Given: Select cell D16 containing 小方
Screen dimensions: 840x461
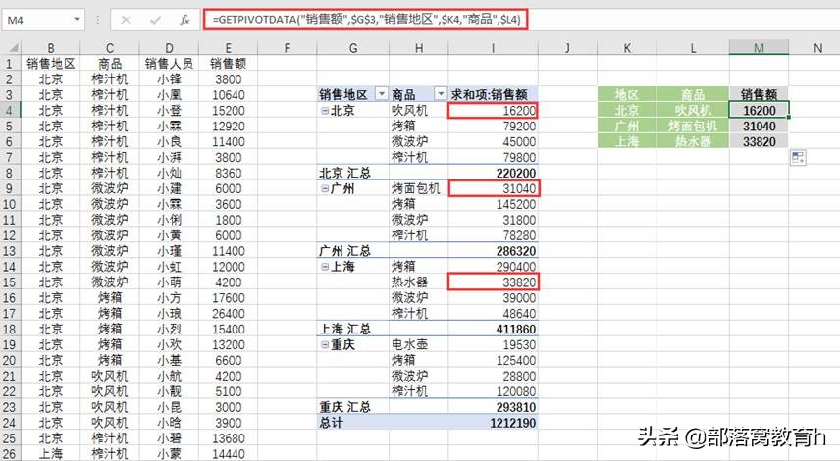Looking at the screenshot, I should pos(169,298).
